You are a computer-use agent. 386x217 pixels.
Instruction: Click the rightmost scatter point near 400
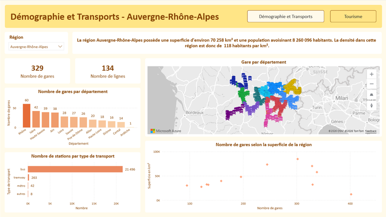click(351, 194)
